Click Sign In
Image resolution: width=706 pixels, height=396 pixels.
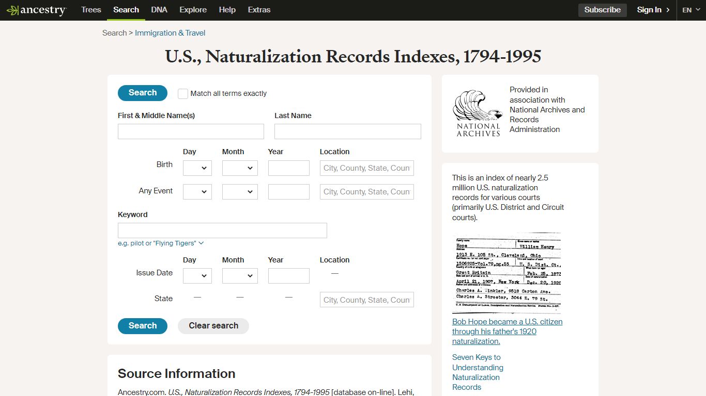click(653, 10)
